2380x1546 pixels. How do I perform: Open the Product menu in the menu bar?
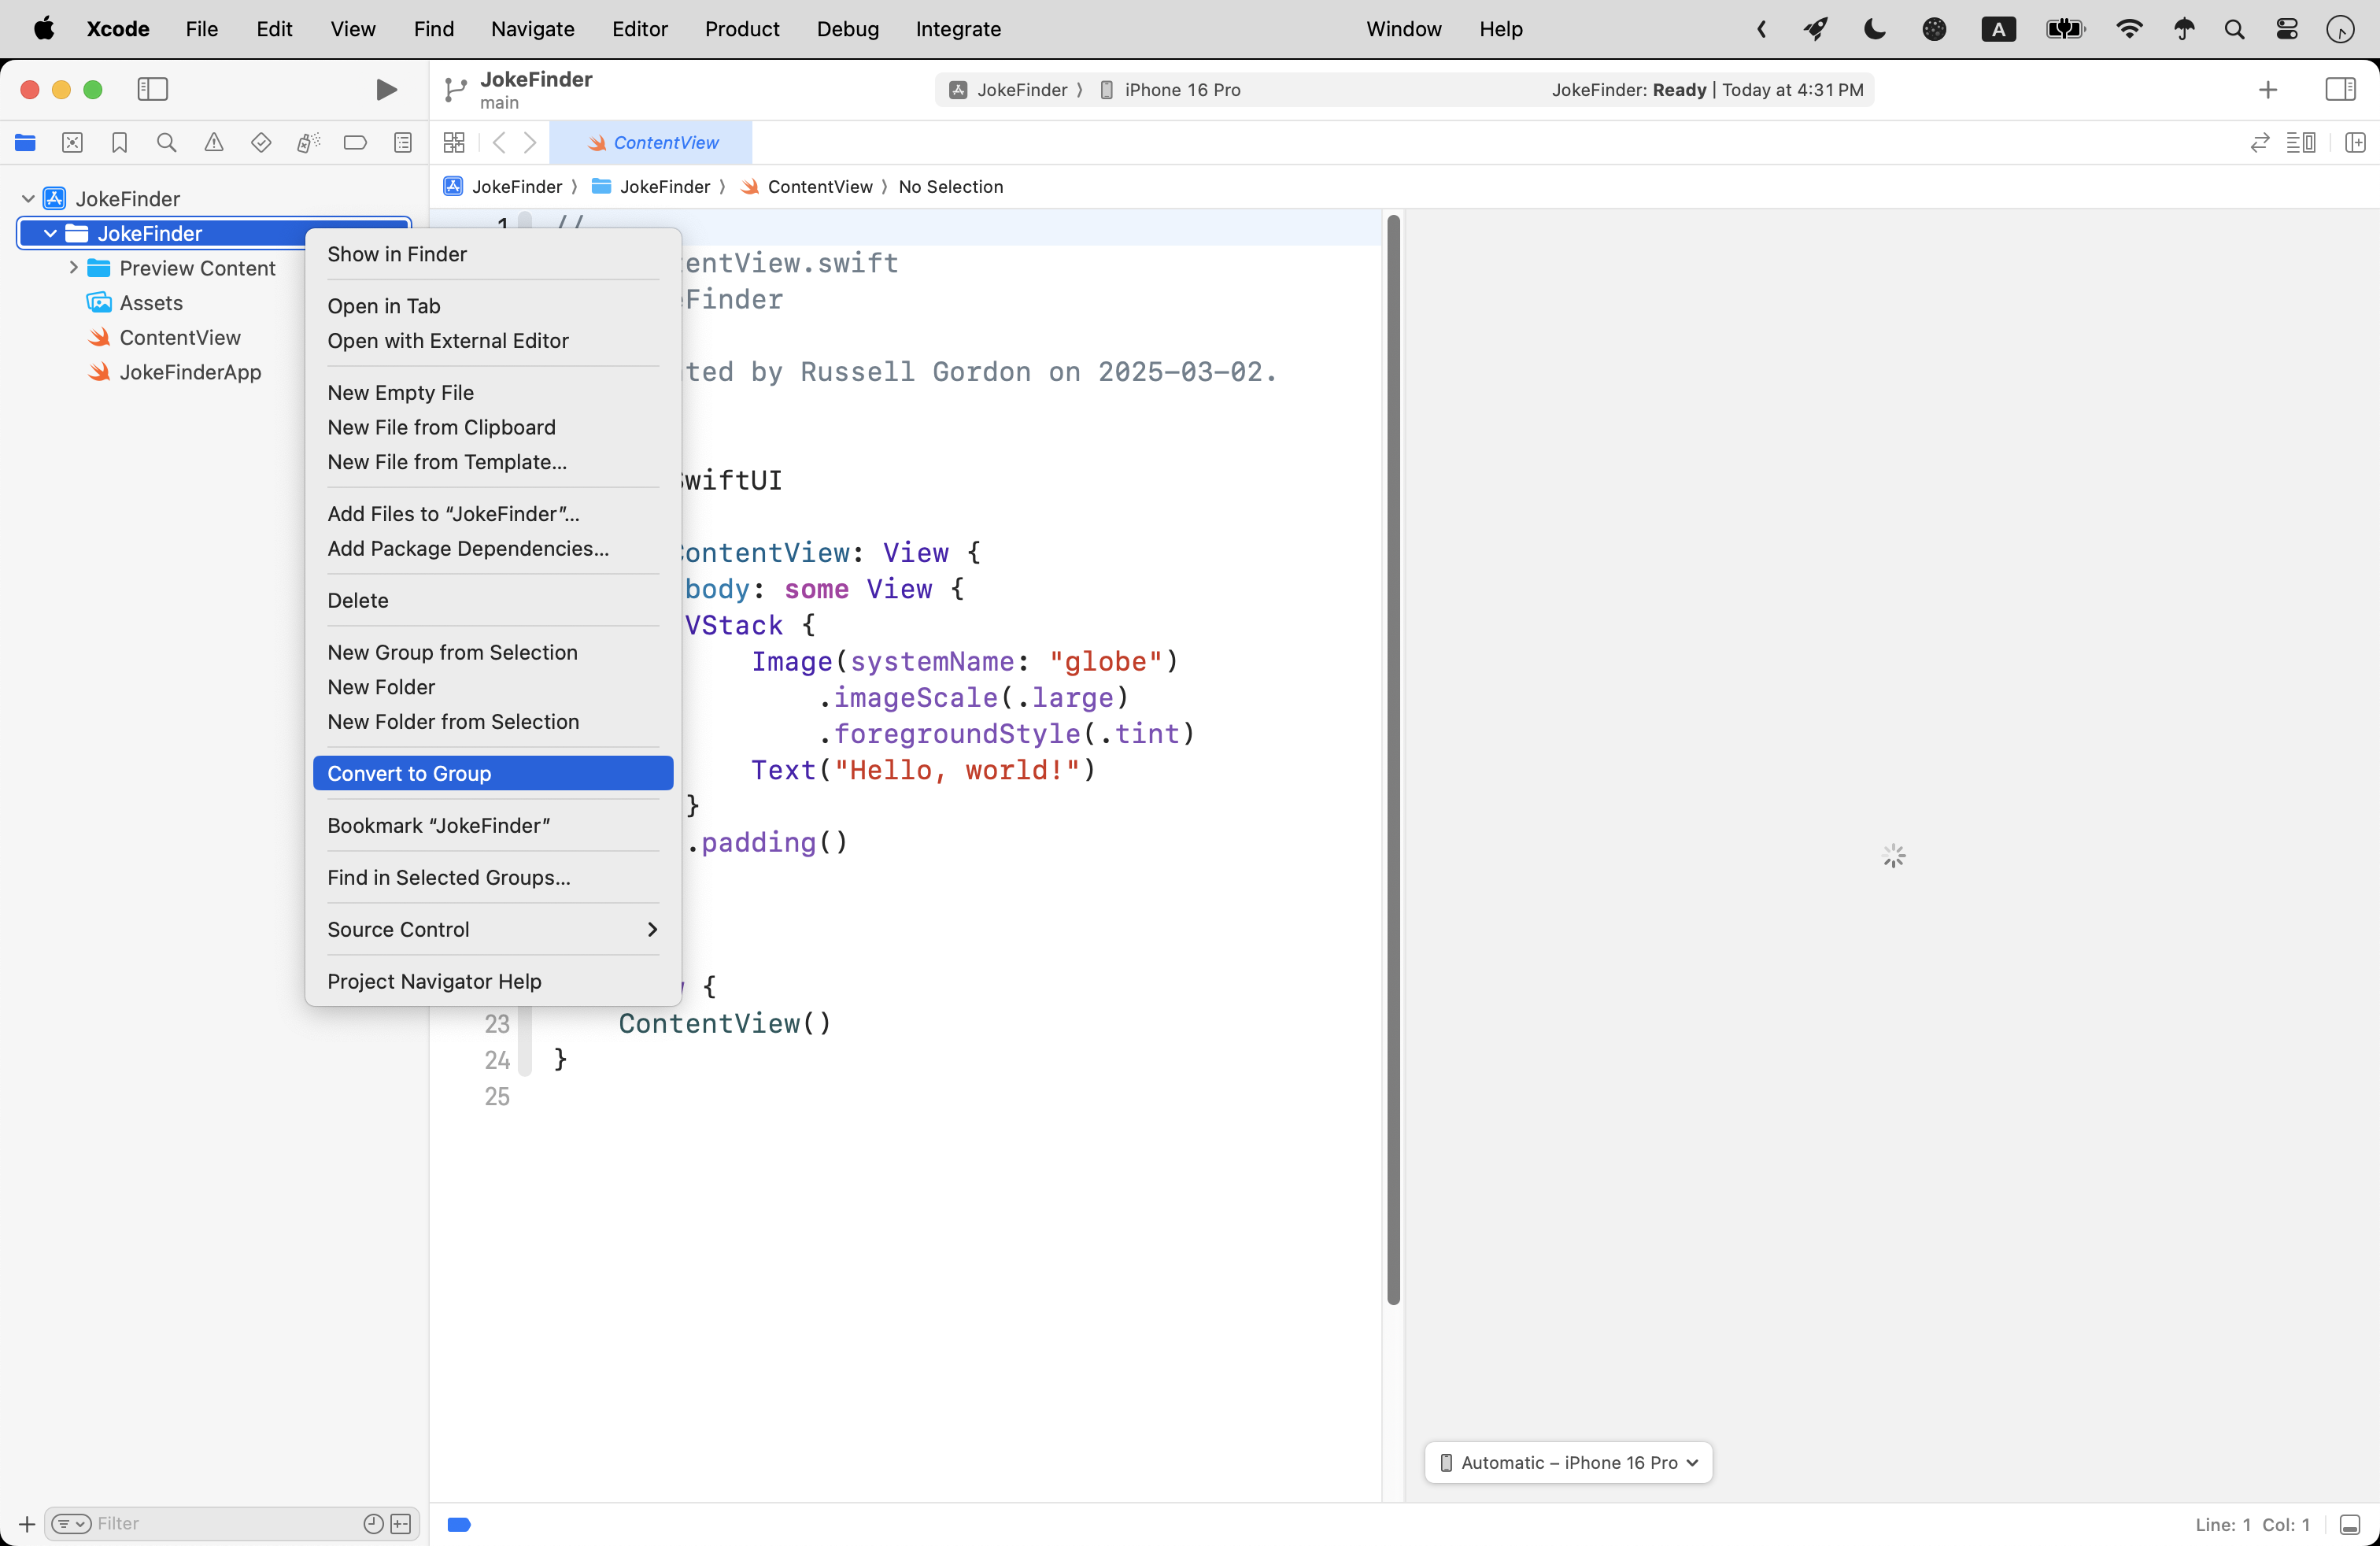(x=741, y=29)
